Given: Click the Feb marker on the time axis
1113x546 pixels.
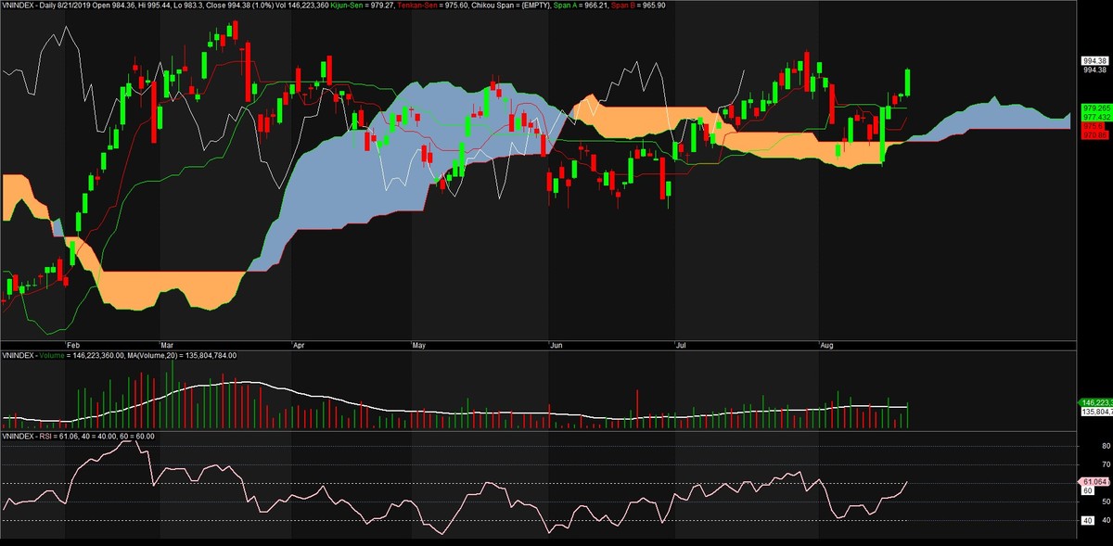Looking at the screenshot, I should click(72, 343).
